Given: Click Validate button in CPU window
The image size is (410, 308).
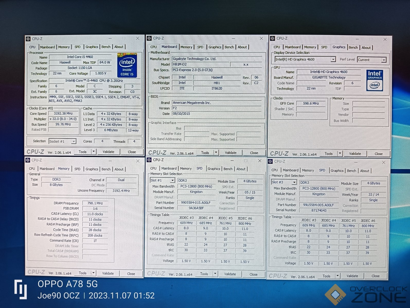Looking at the screenshot, I should tap(108, 152).
